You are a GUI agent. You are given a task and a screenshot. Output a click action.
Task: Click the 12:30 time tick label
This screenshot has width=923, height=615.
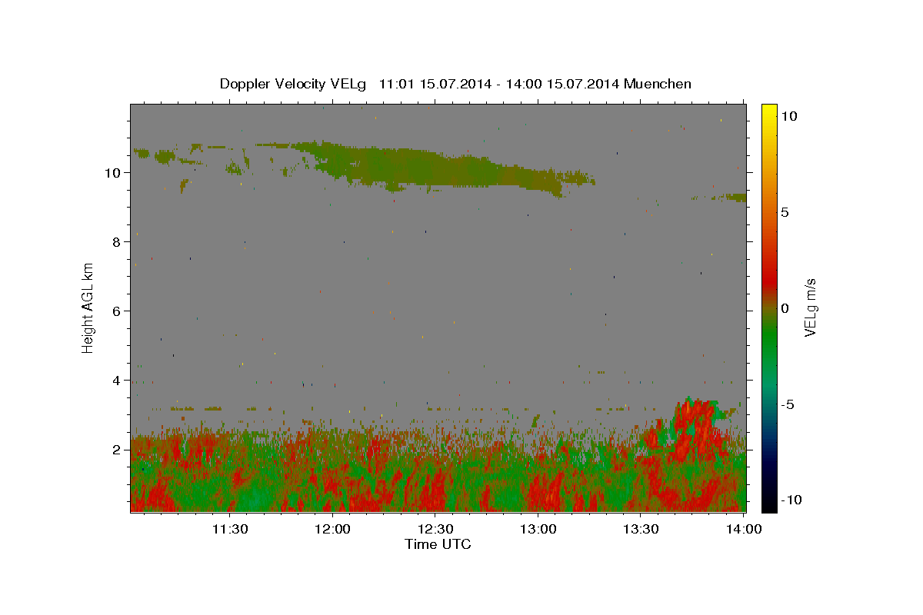435,529
